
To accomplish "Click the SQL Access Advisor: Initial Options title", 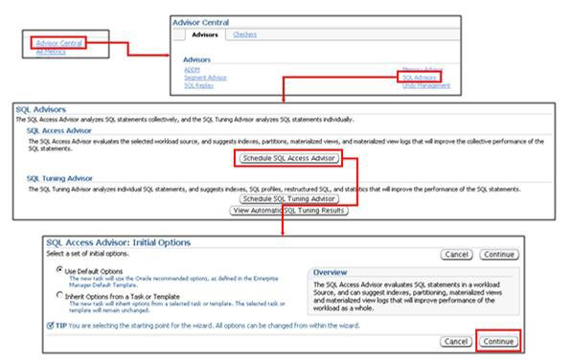I will (119, 242).
